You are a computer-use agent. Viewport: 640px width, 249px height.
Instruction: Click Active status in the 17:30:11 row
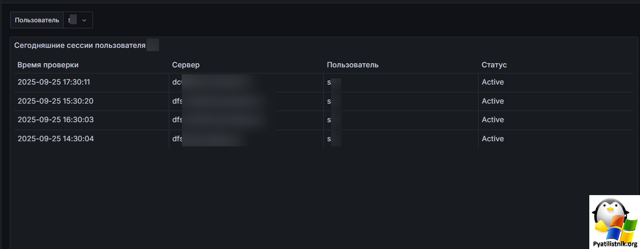[493, 82]
